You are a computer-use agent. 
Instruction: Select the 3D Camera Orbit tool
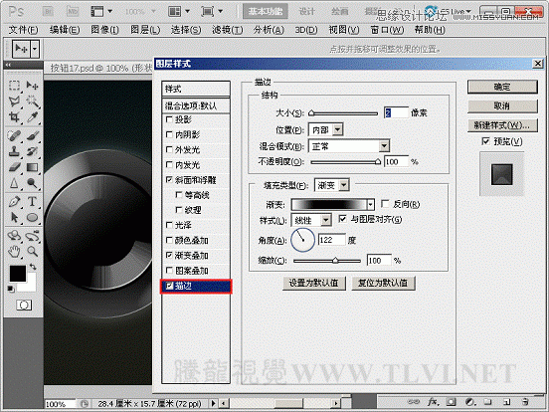pyautogui.click(x=32, y=236)
